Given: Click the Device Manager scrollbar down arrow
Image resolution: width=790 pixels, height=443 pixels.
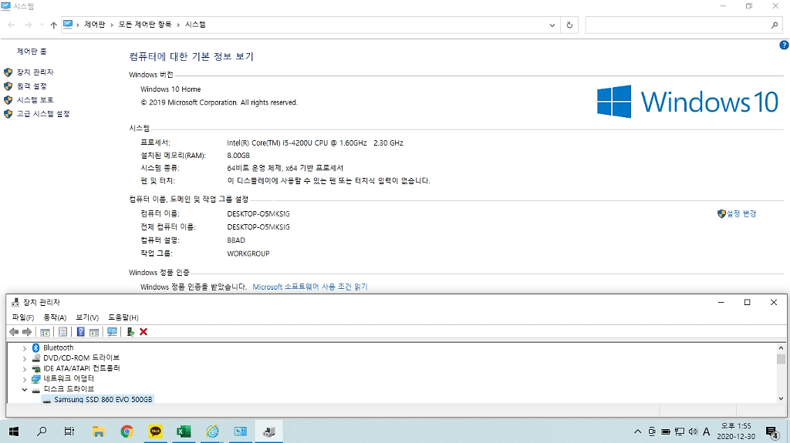Looking at the screenshot, I should click(x=781, y=398).
